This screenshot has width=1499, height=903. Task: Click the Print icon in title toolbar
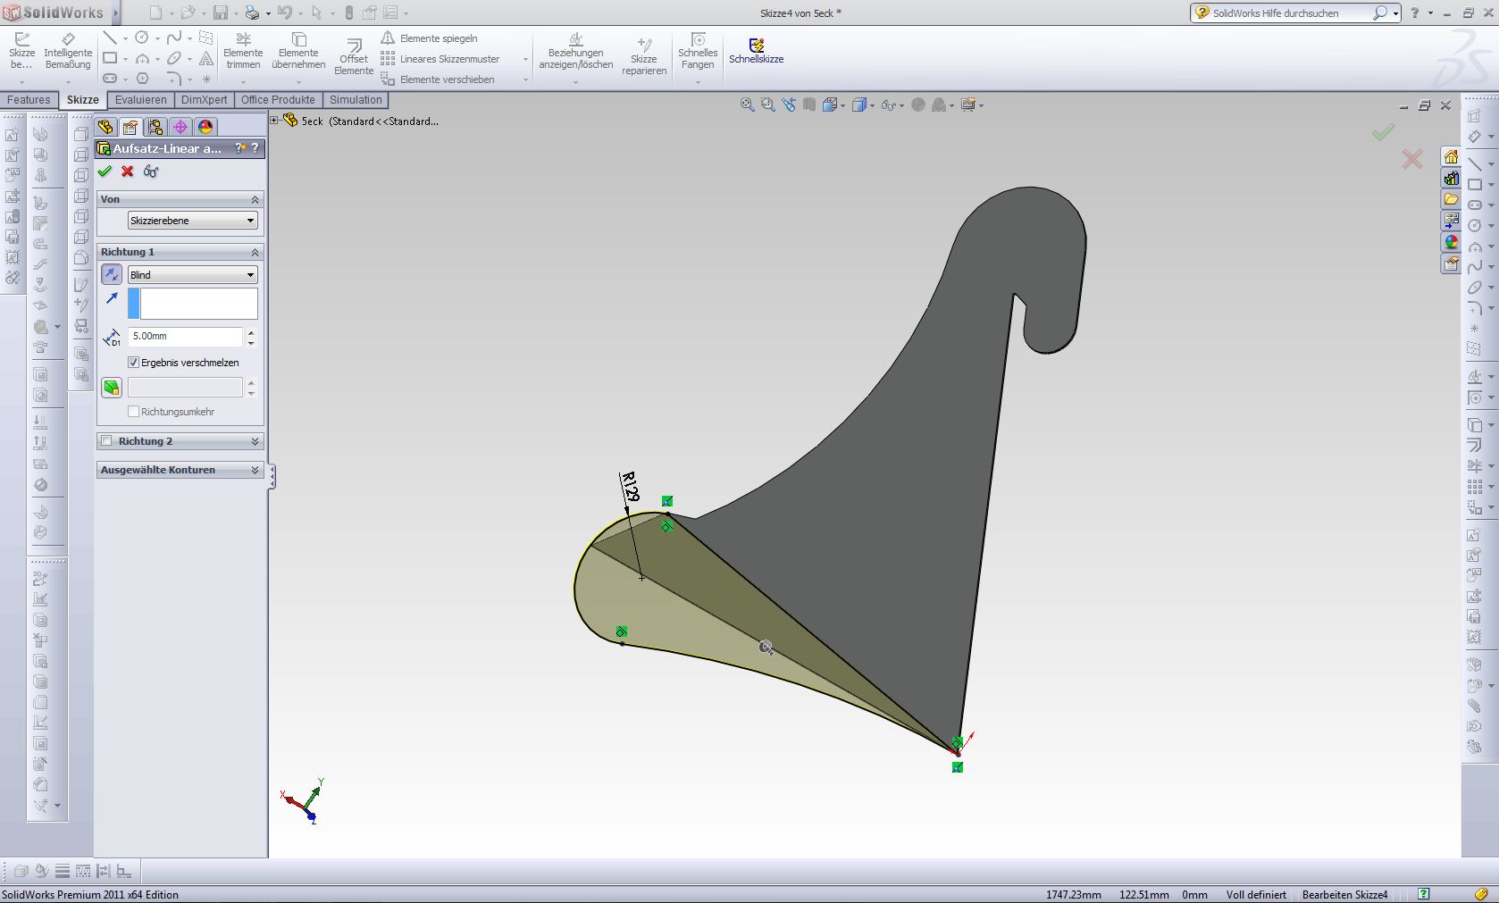point(252,13)
